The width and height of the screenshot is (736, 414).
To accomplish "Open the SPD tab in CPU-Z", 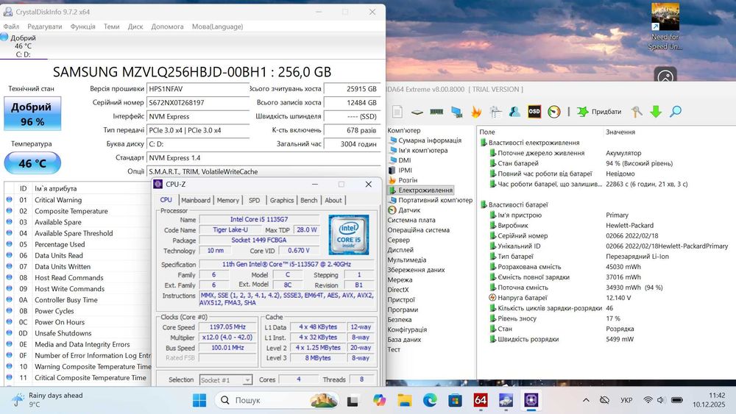I will pyautogui.click(x=255, y=200).
